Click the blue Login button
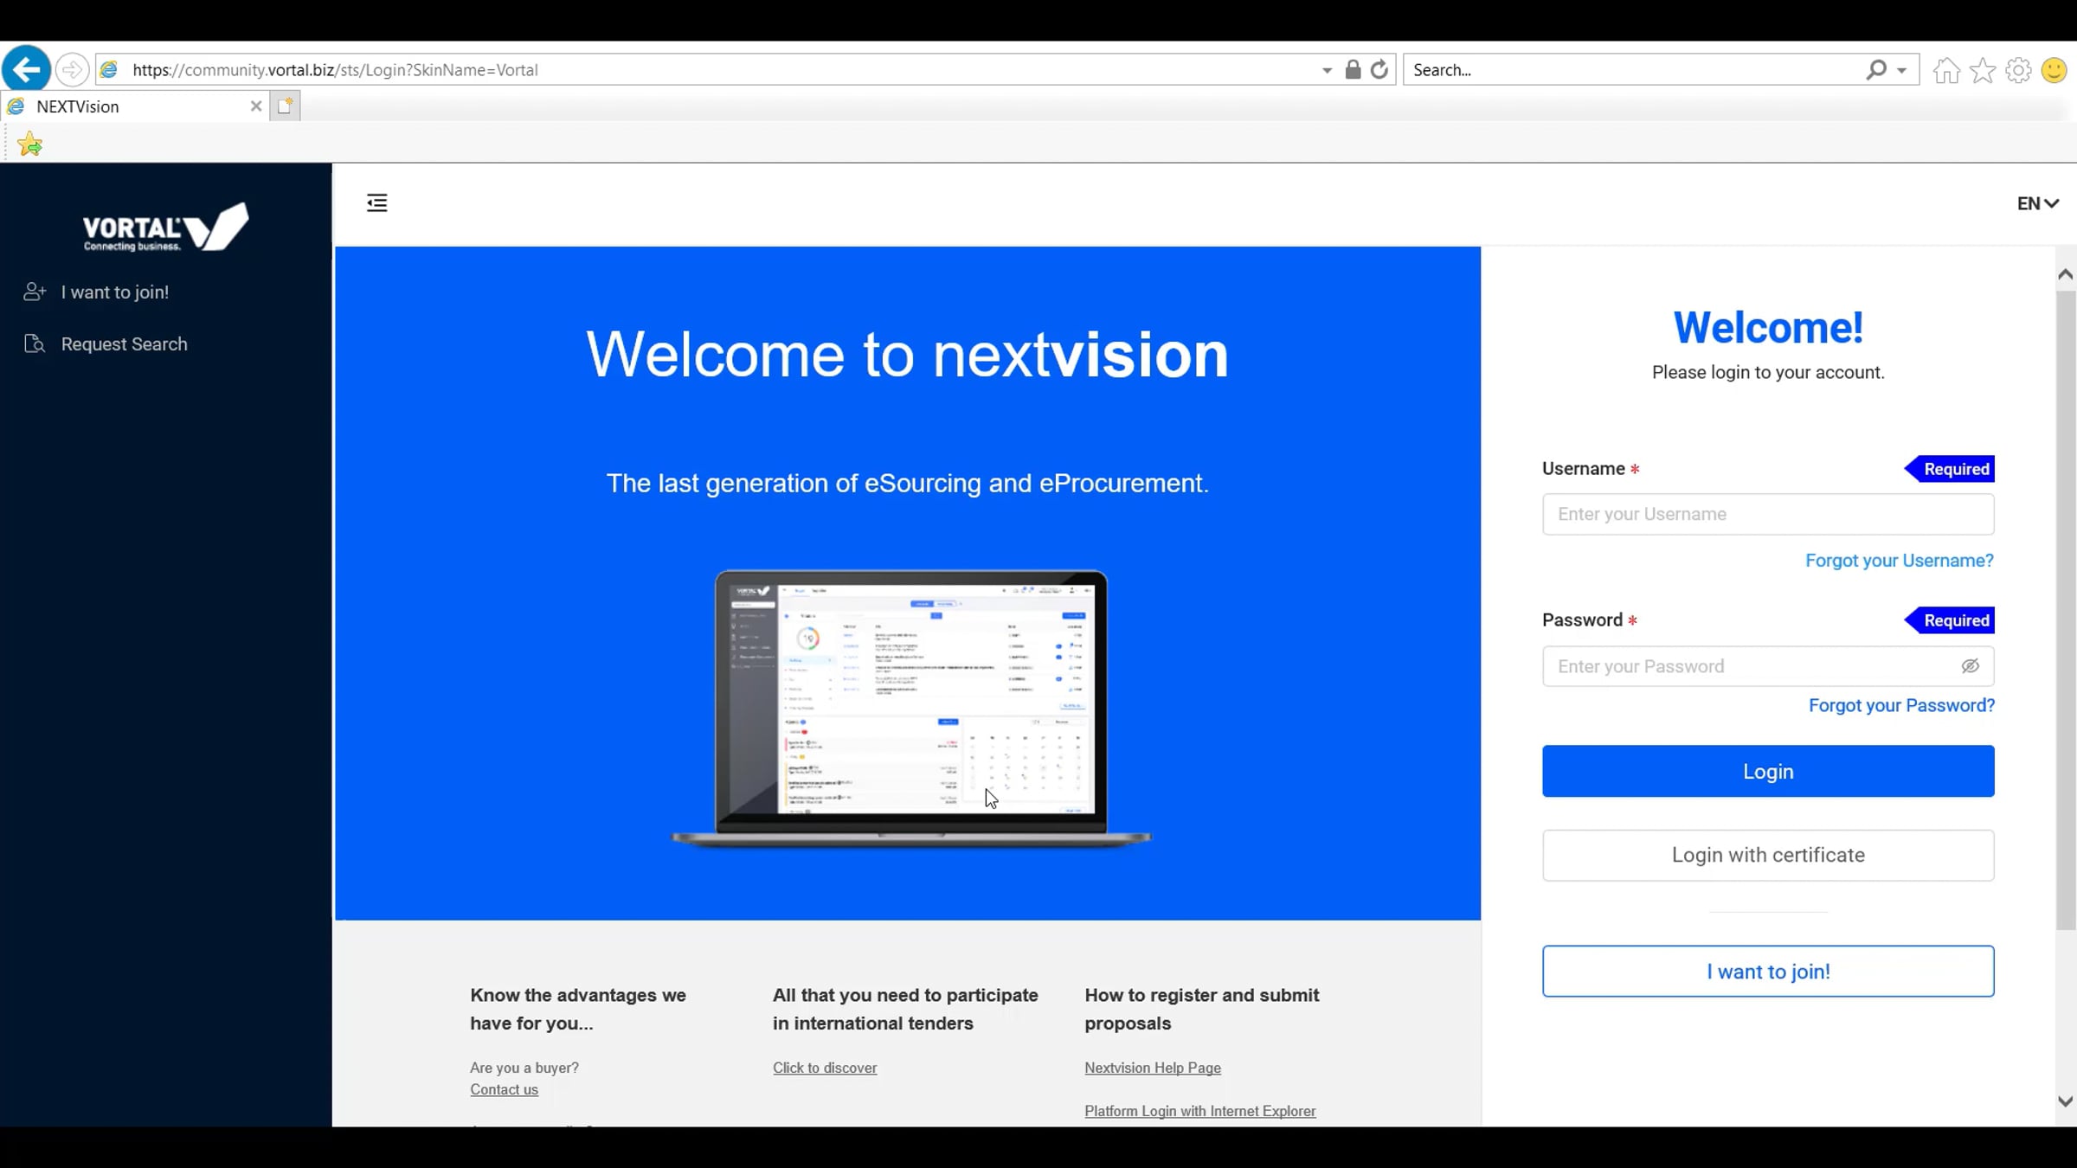 tap(1768, 771)
